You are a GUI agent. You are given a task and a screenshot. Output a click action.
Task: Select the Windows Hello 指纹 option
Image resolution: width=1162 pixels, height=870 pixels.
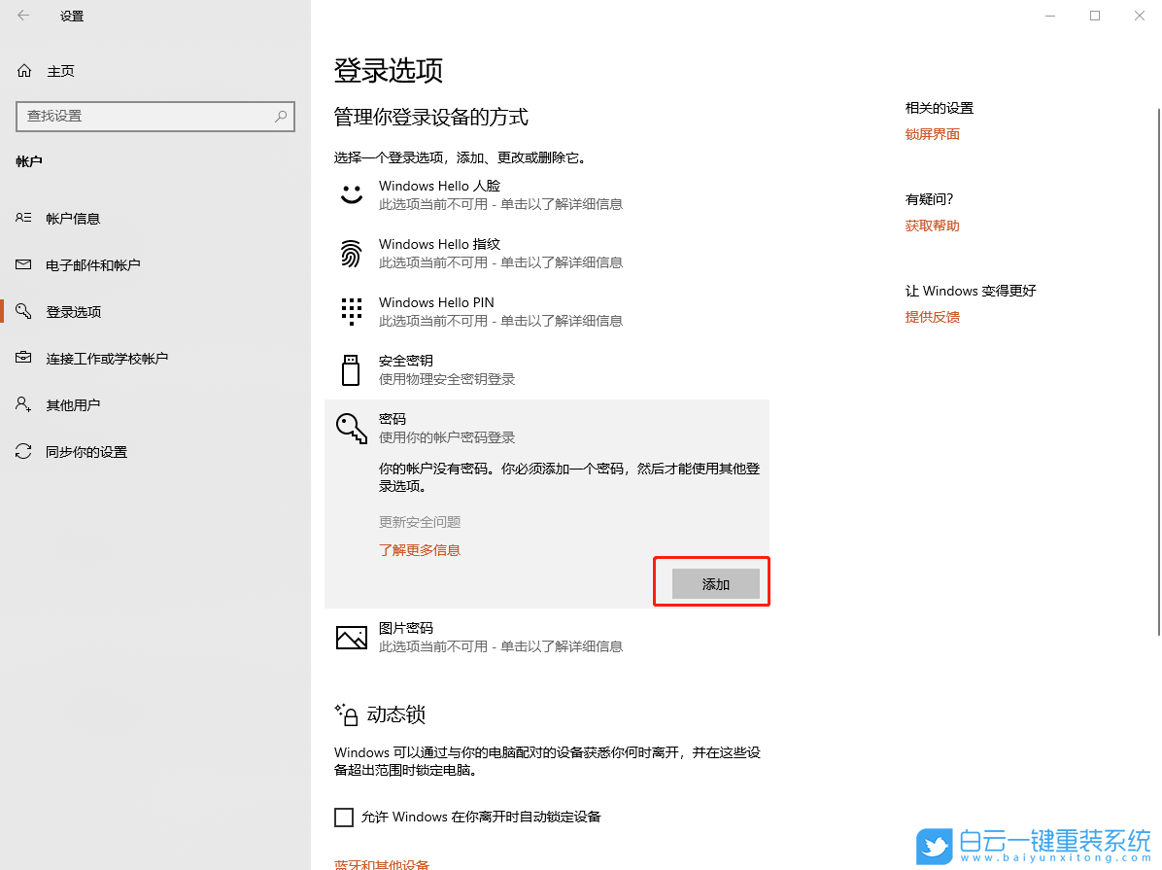pyautogui.click(x=439, y=244)
